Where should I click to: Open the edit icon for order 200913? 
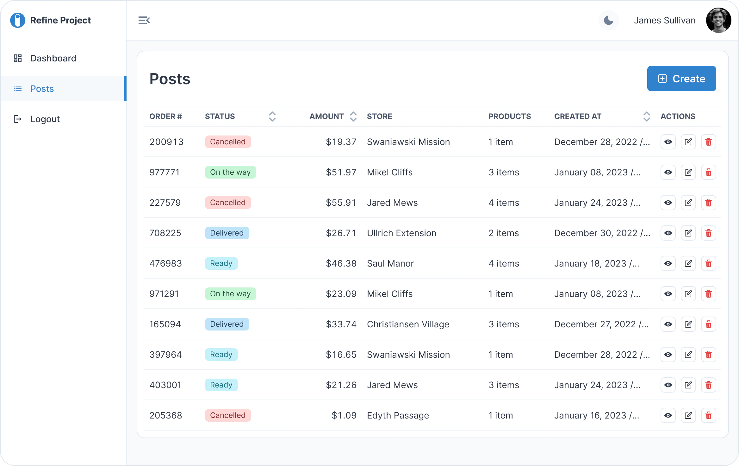tap(688, 142)
